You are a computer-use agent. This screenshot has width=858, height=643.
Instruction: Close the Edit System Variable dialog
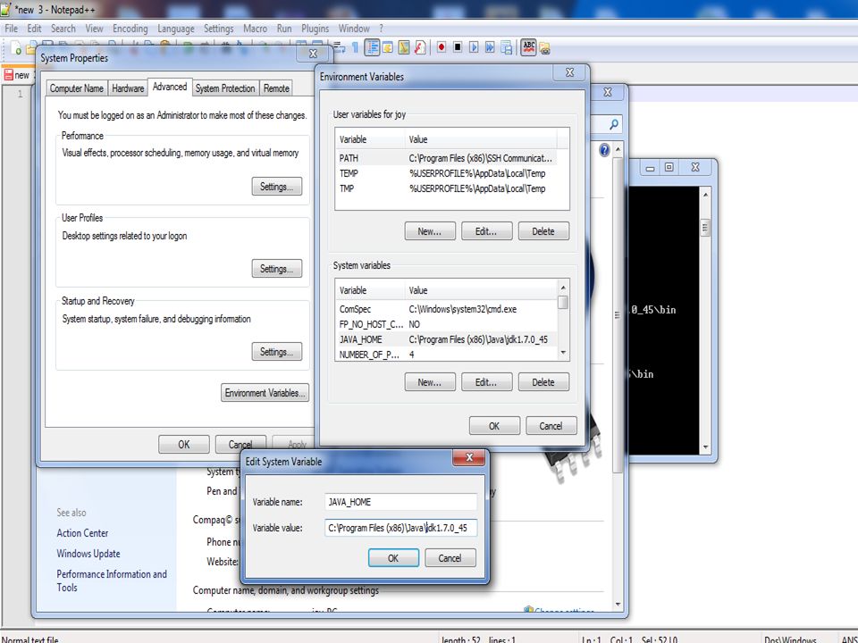click(469, 457)
